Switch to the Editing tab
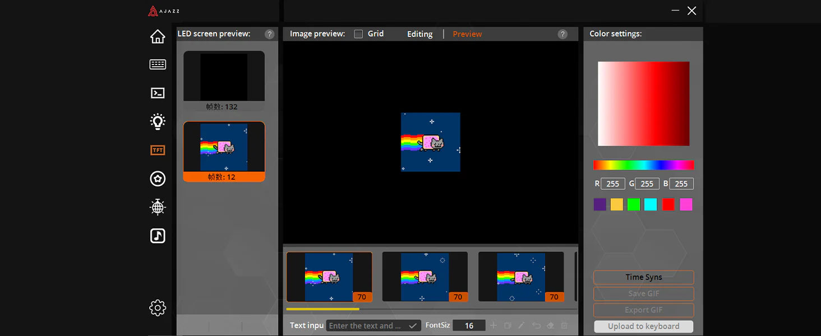821x336 pixels. tap(419, 34)
